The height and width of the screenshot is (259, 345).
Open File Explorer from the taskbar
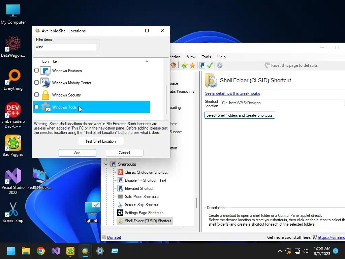(26, 251)
